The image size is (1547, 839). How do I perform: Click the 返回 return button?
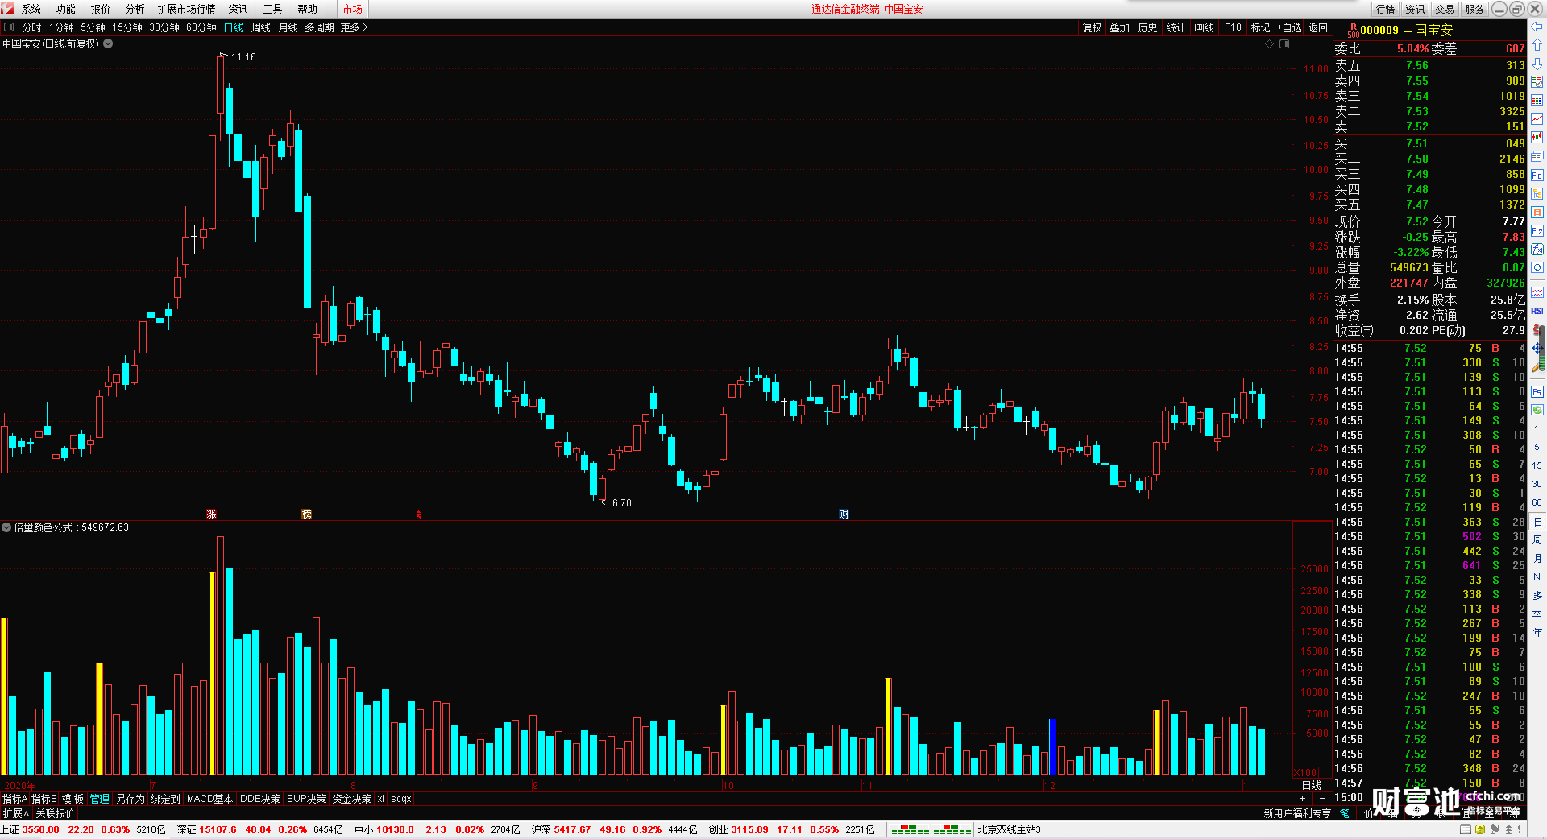point(1318,27)
